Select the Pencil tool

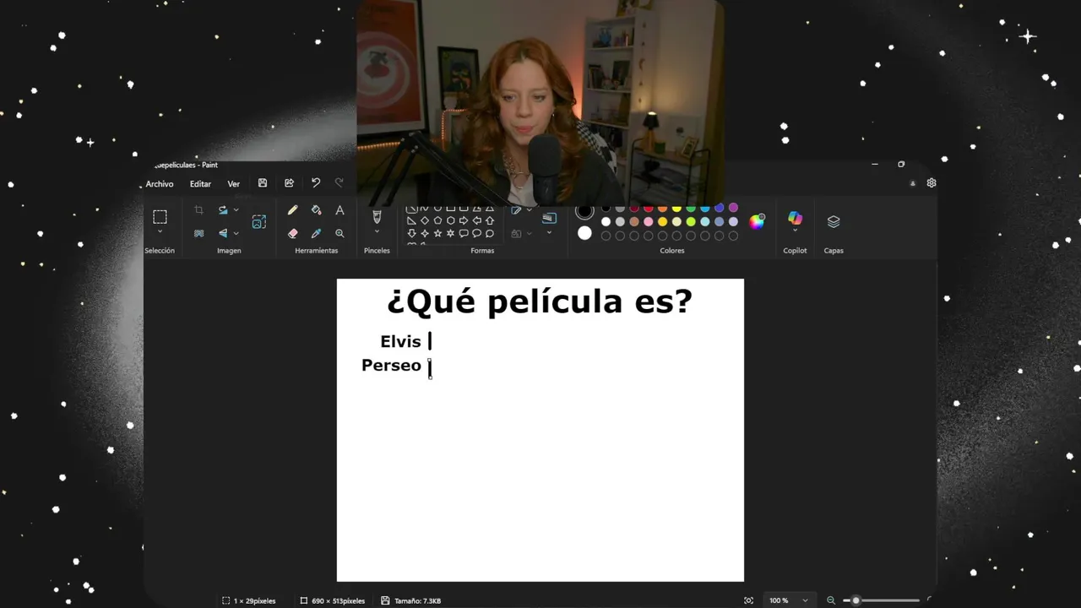(x=292, y=209)
